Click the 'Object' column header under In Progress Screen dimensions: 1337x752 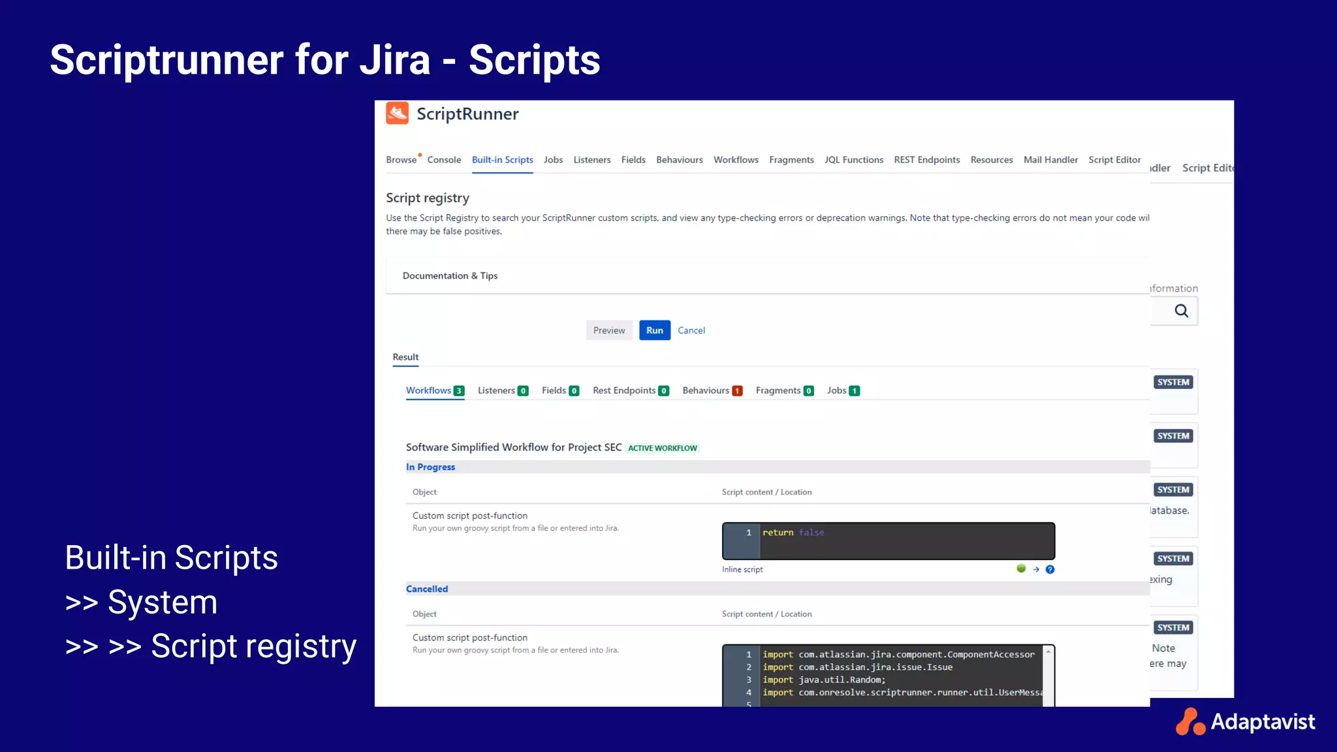click(424, 492)
